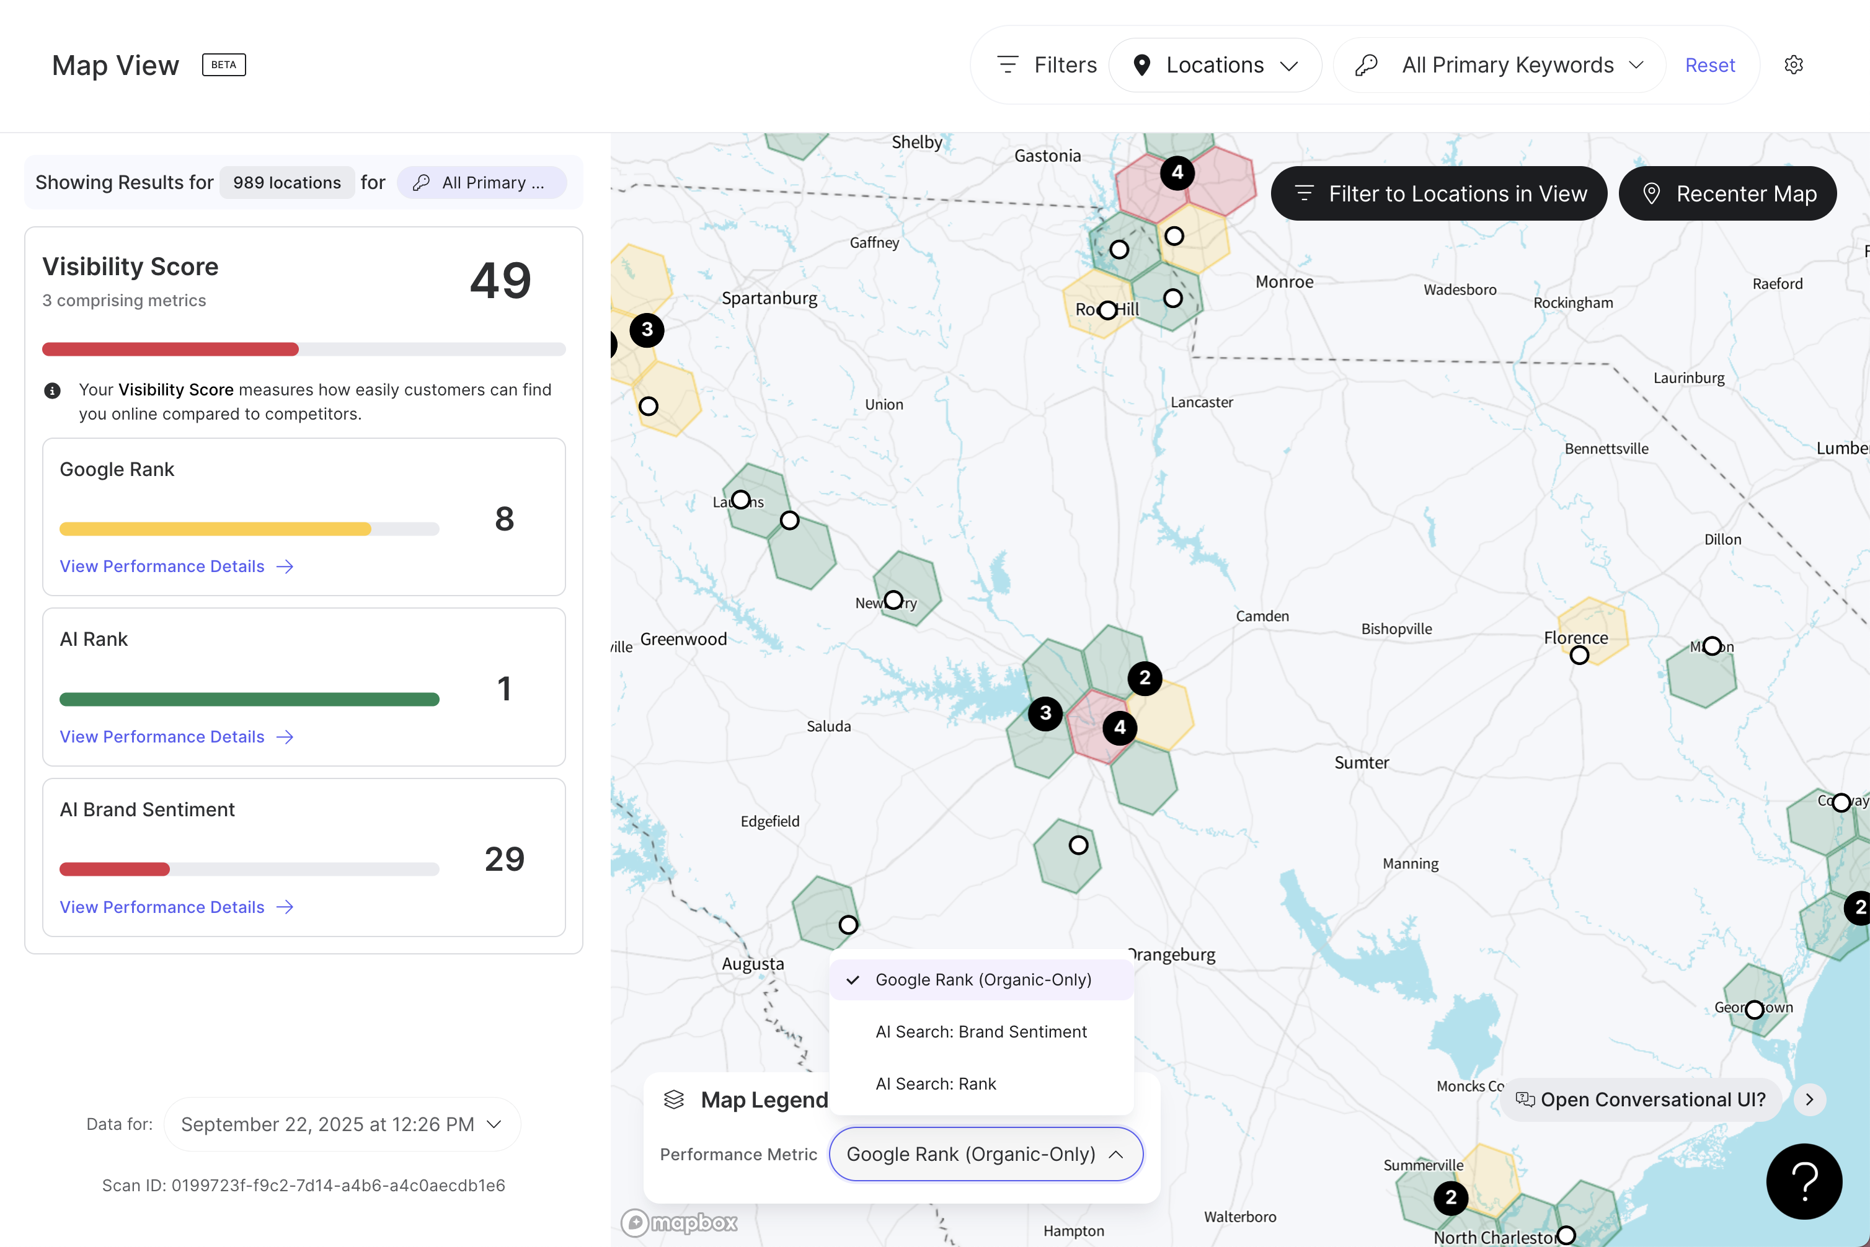Expand panel with right chevron arrow

tap(1810, 1099)
